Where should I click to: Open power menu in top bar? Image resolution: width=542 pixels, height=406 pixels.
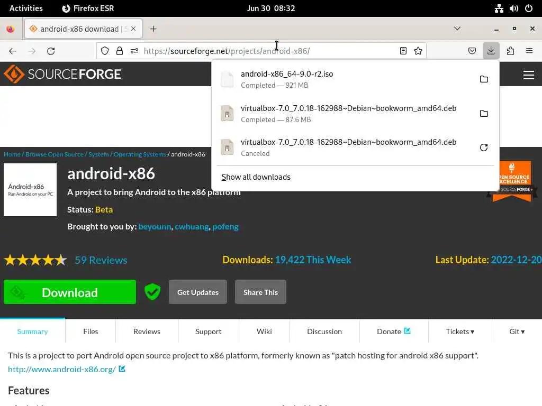point(529,8)
